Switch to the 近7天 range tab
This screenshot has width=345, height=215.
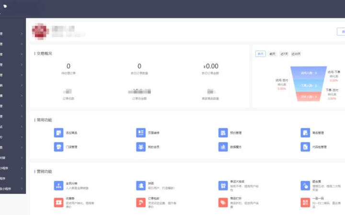(x=284, y=54)
